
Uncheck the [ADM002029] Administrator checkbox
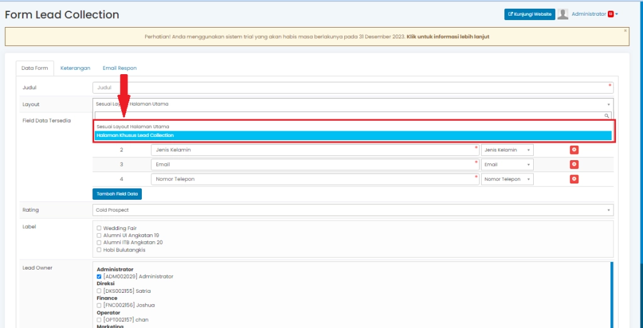(99, 276)
